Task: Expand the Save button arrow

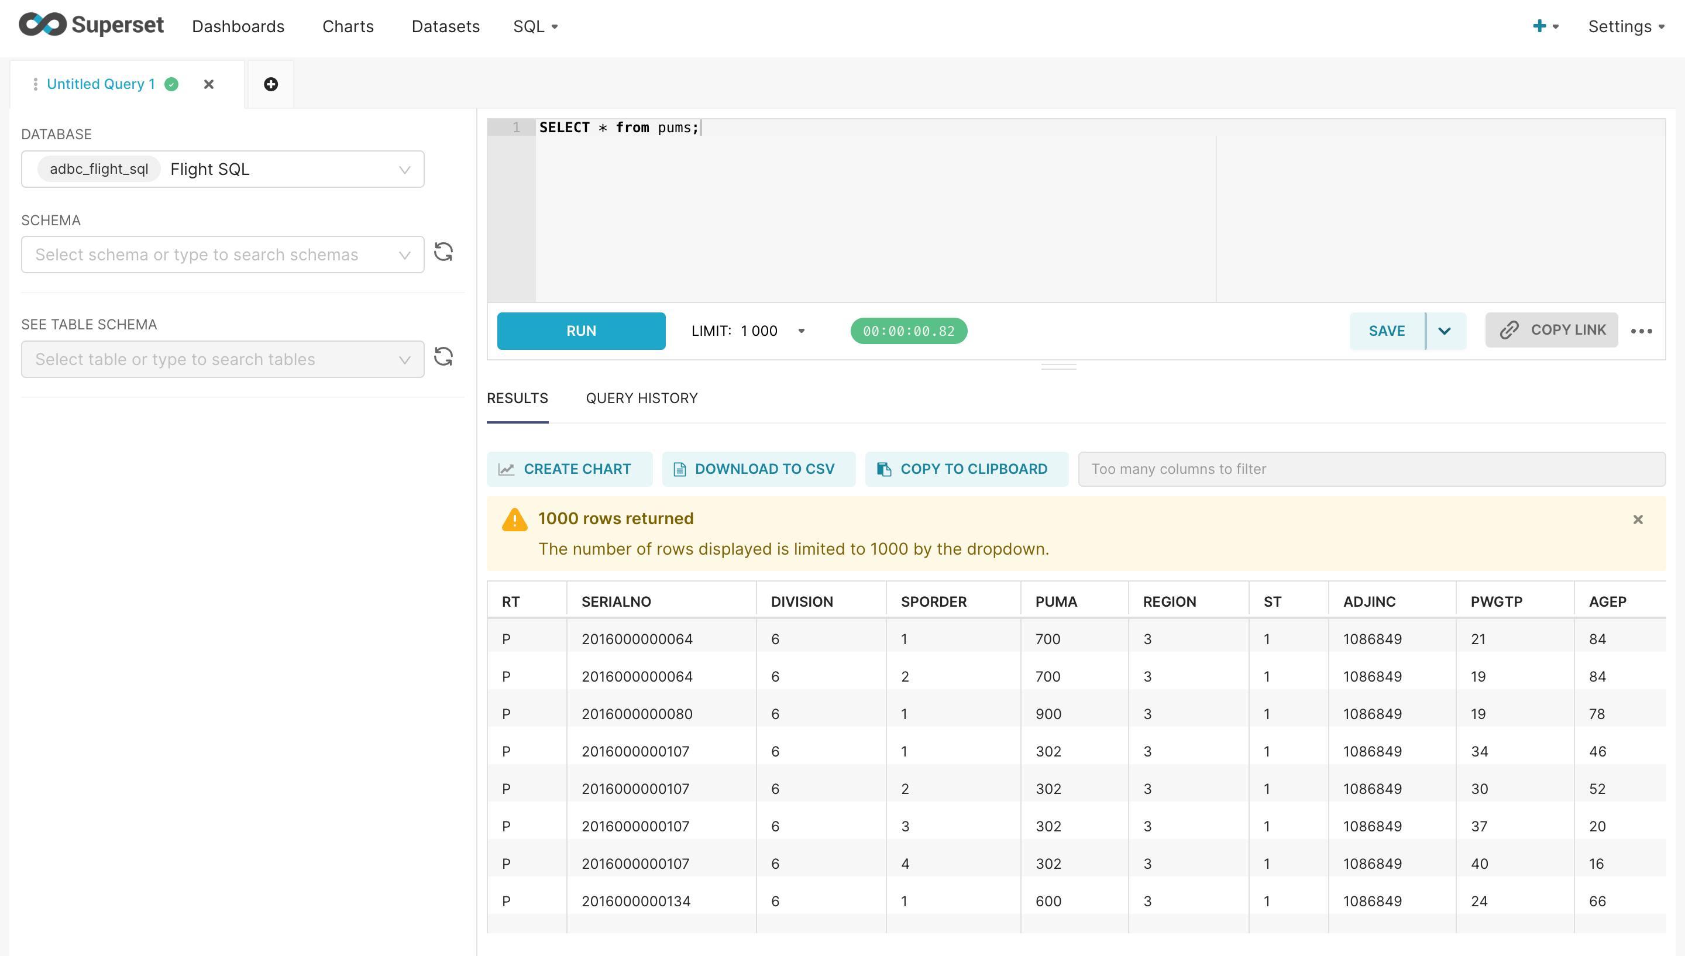Action: (1445, 331)
